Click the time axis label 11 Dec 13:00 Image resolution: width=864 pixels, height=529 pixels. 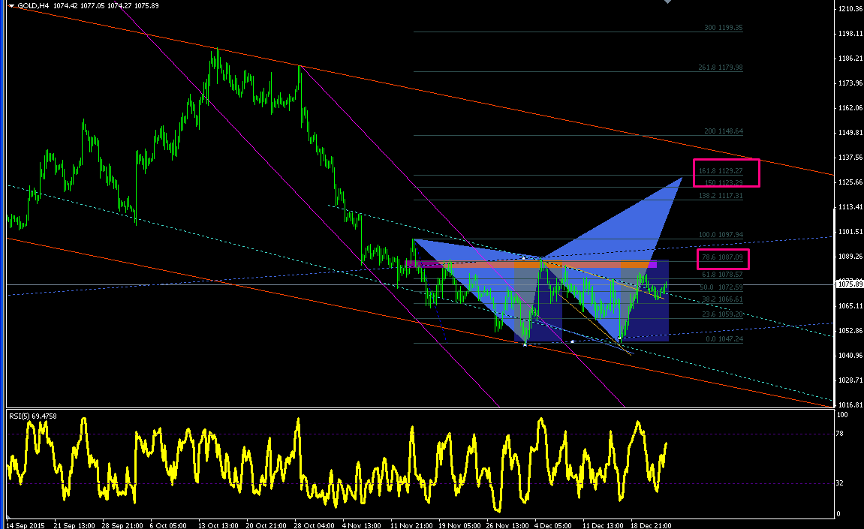(x=603, y=526)
